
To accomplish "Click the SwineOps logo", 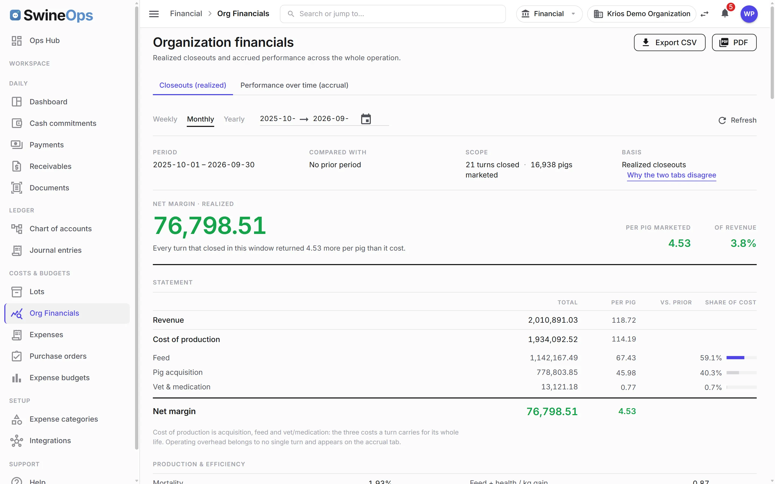I will (51, 15).
